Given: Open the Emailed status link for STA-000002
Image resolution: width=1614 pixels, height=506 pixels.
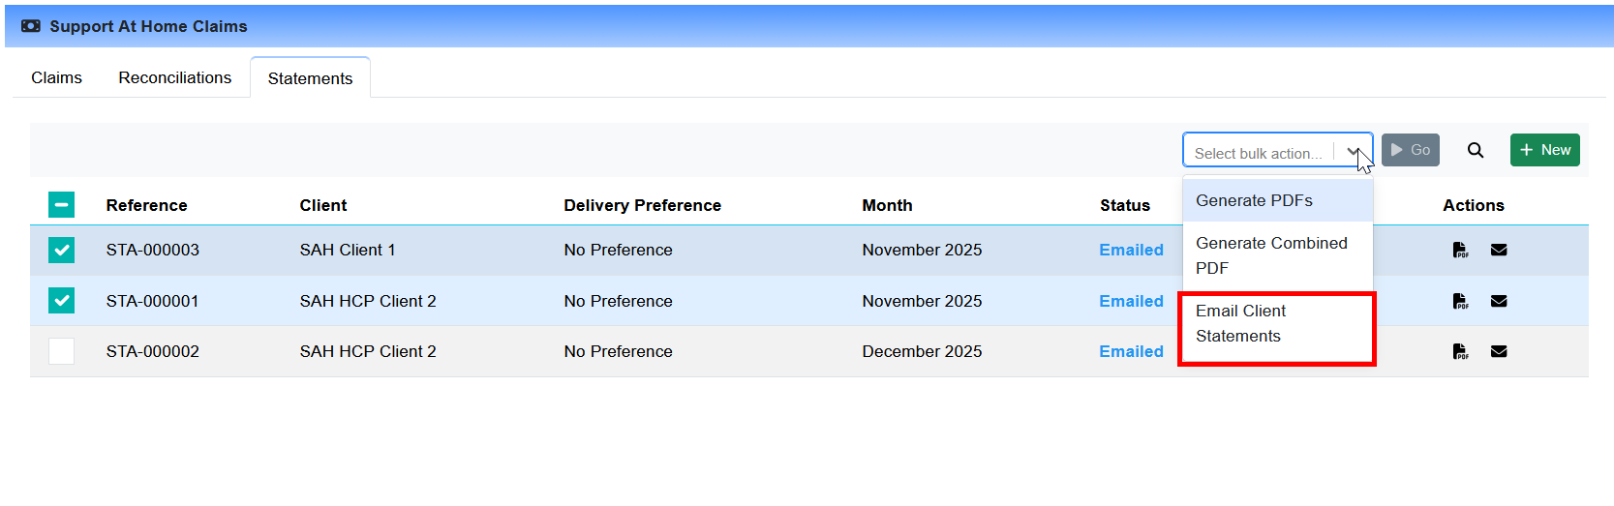Looking at the screenshot, I should pos(1131,351).
